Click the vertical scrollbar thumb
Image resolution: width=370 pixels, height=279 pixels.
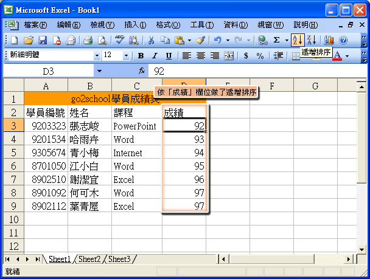click(361, 138)
